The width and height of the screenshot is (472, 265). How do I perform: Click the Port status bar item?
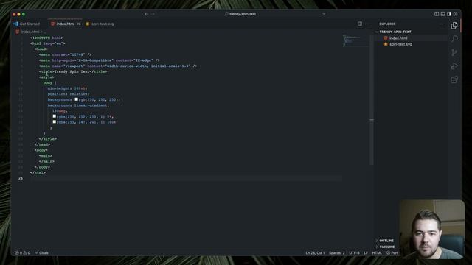click(x=392, y=253)
